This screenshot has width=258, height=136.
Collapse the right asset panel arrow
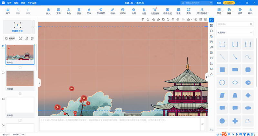click(207, 77)
